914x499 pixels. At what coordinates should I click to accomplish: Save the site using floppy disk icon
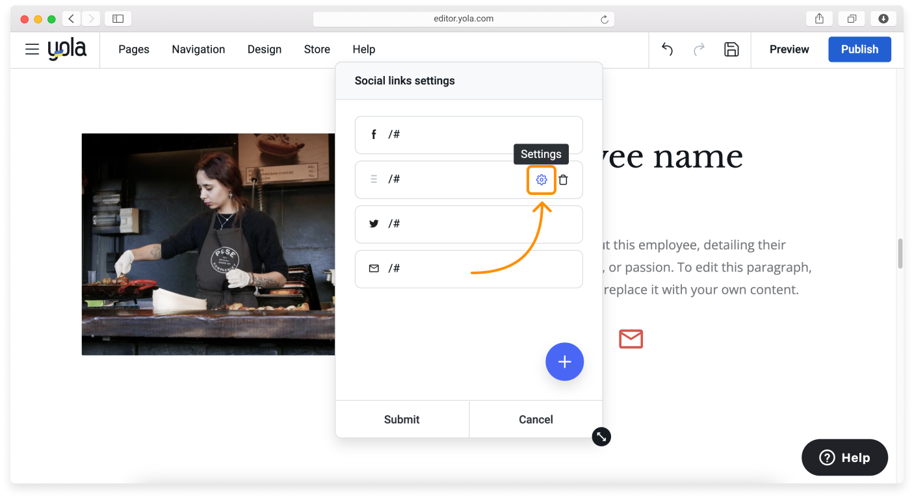pyautogui.click(x=731, y=49)
